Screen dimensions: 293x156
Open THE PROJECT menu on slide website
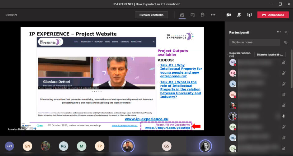(87, 42)
